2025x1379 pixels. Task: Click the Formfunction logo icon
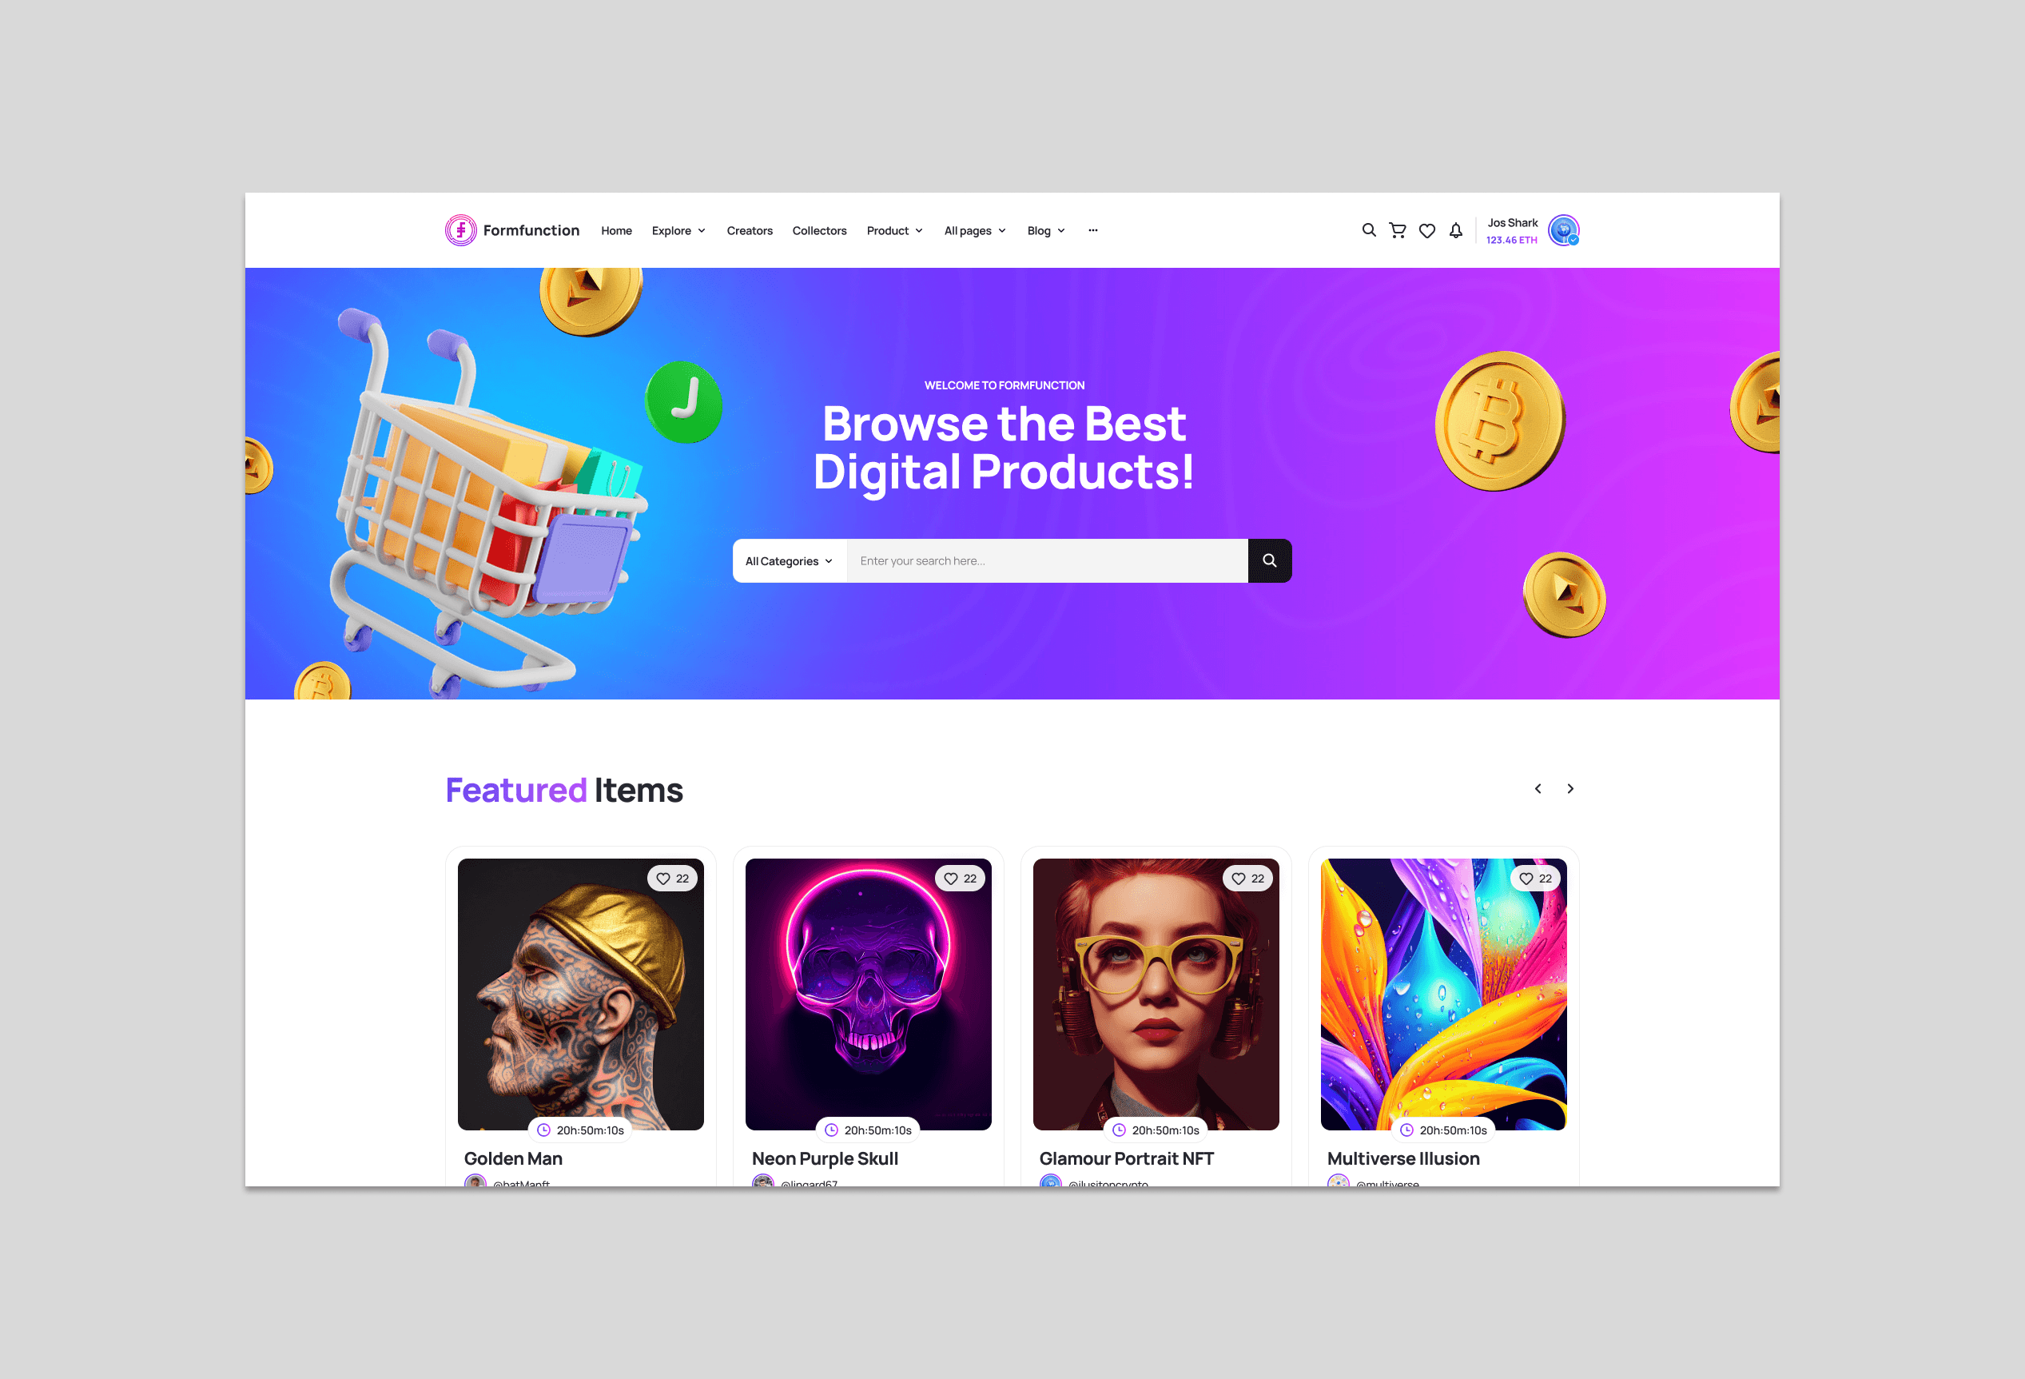click(461, 230)
